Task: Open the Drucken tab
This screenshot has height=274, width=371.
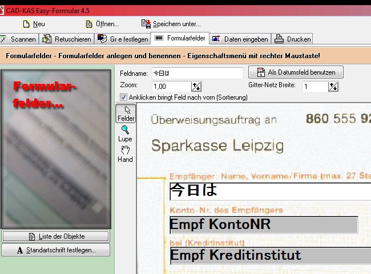Action: tap(293, 39)
